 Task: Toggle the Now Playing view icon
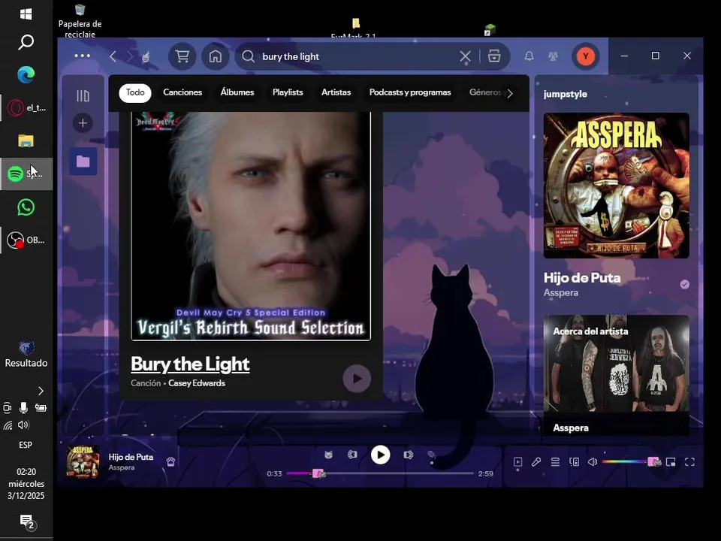click(517, 462)
